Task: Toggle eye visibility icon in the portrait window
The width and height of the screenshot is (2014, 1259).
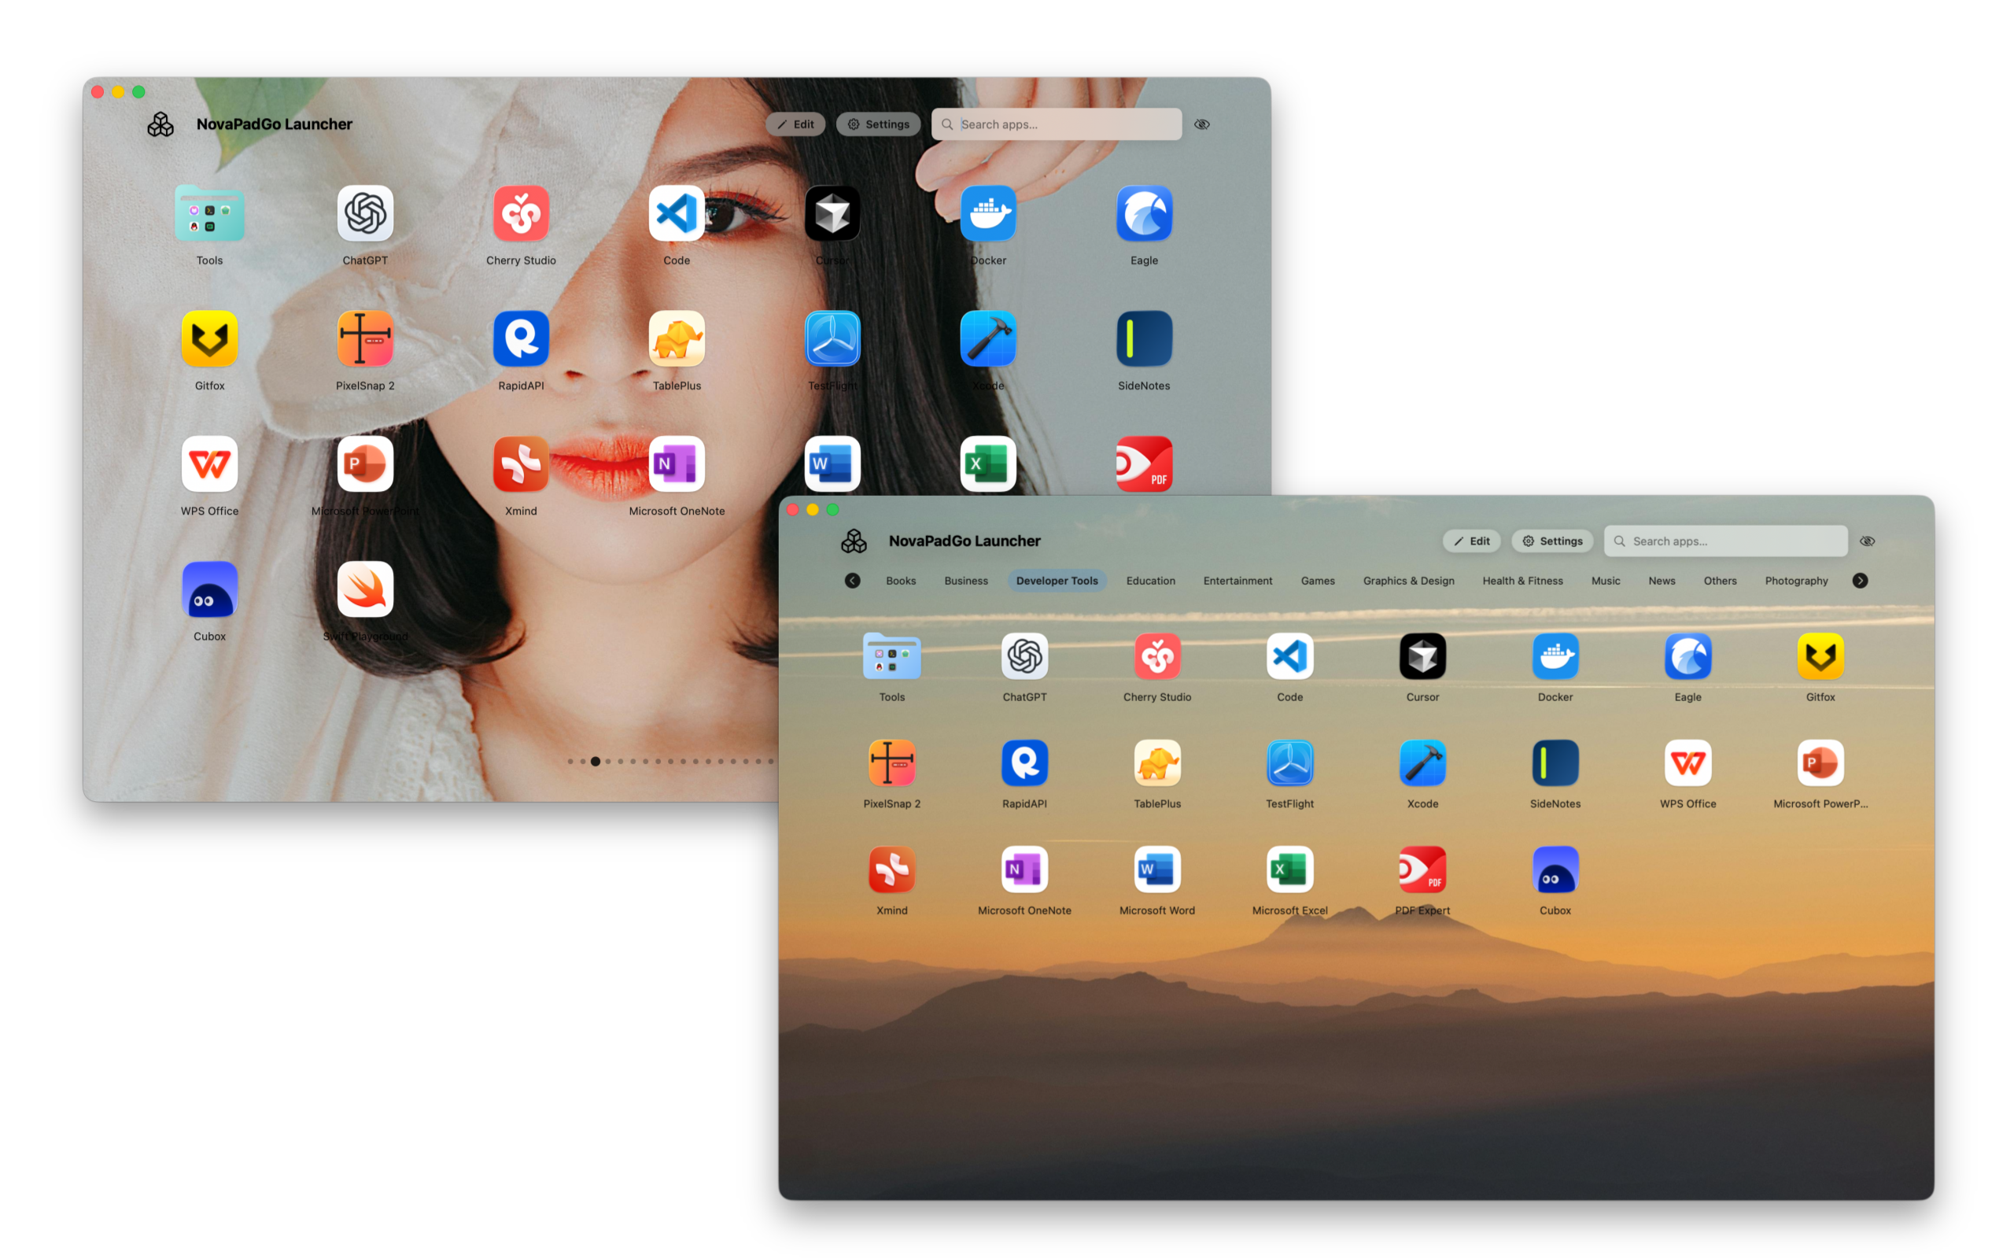Action: [1202, 125]
